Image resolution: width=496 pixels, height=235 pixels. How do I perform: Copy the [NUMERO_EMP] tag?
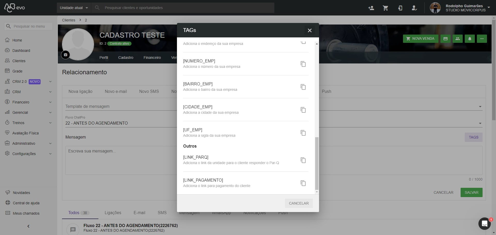(x=303, y=64)
